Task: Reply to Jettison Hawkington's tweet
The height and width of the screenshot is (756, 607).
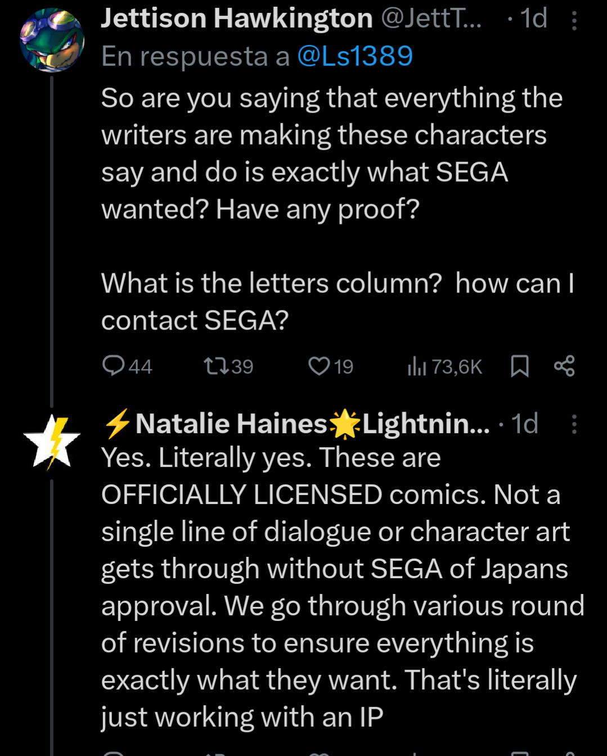Action: click(x=114, y=366)
